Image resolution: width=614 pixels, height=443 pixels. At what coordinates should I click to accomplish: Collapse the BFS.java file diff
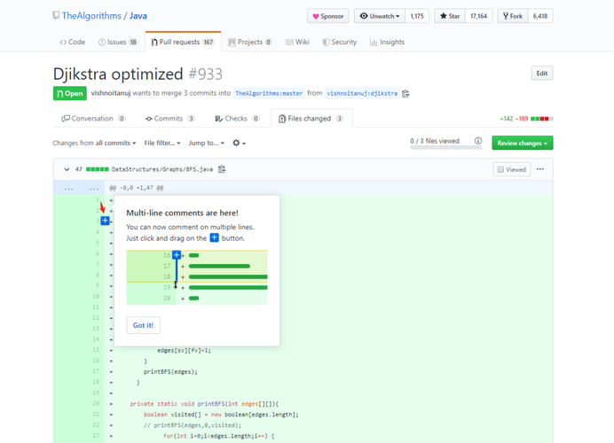(x=67, y=169)
